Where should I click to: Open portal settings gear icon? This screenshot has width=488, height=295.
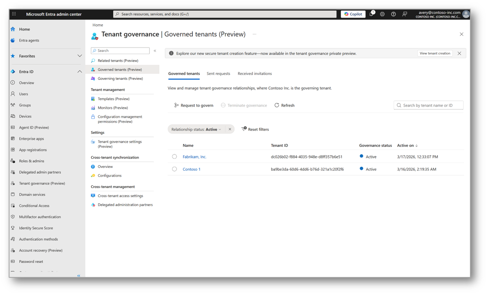(382, 14)
